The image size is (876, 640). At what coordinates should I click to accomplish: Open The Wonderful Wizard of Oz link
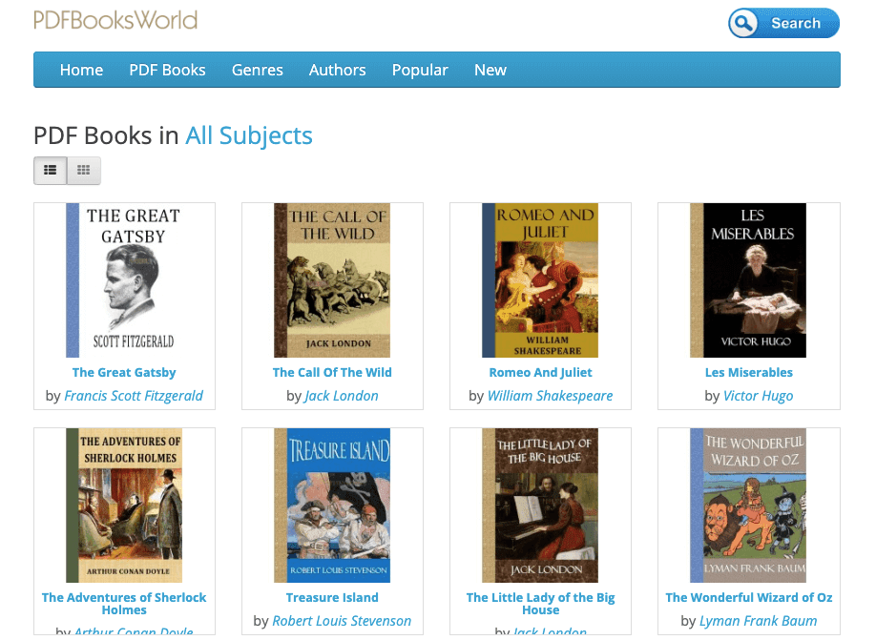(748, 597)
